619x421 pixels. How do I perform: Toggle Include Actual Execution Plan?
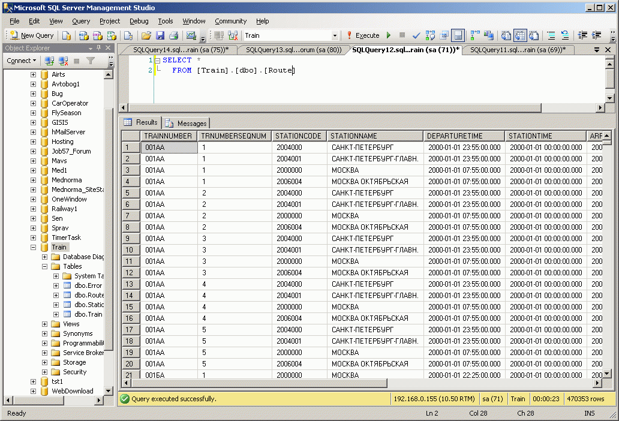coord(475,35)
